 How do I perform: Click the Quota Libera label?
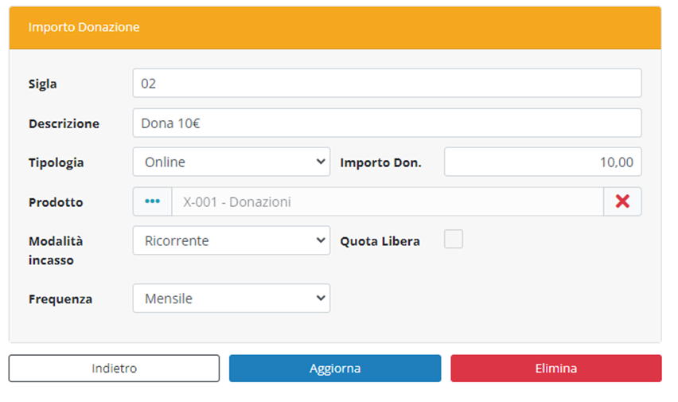(380, 241)
